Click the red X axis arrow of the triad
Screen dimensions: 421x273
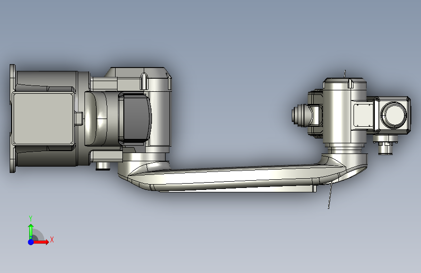tap(41, 242)
